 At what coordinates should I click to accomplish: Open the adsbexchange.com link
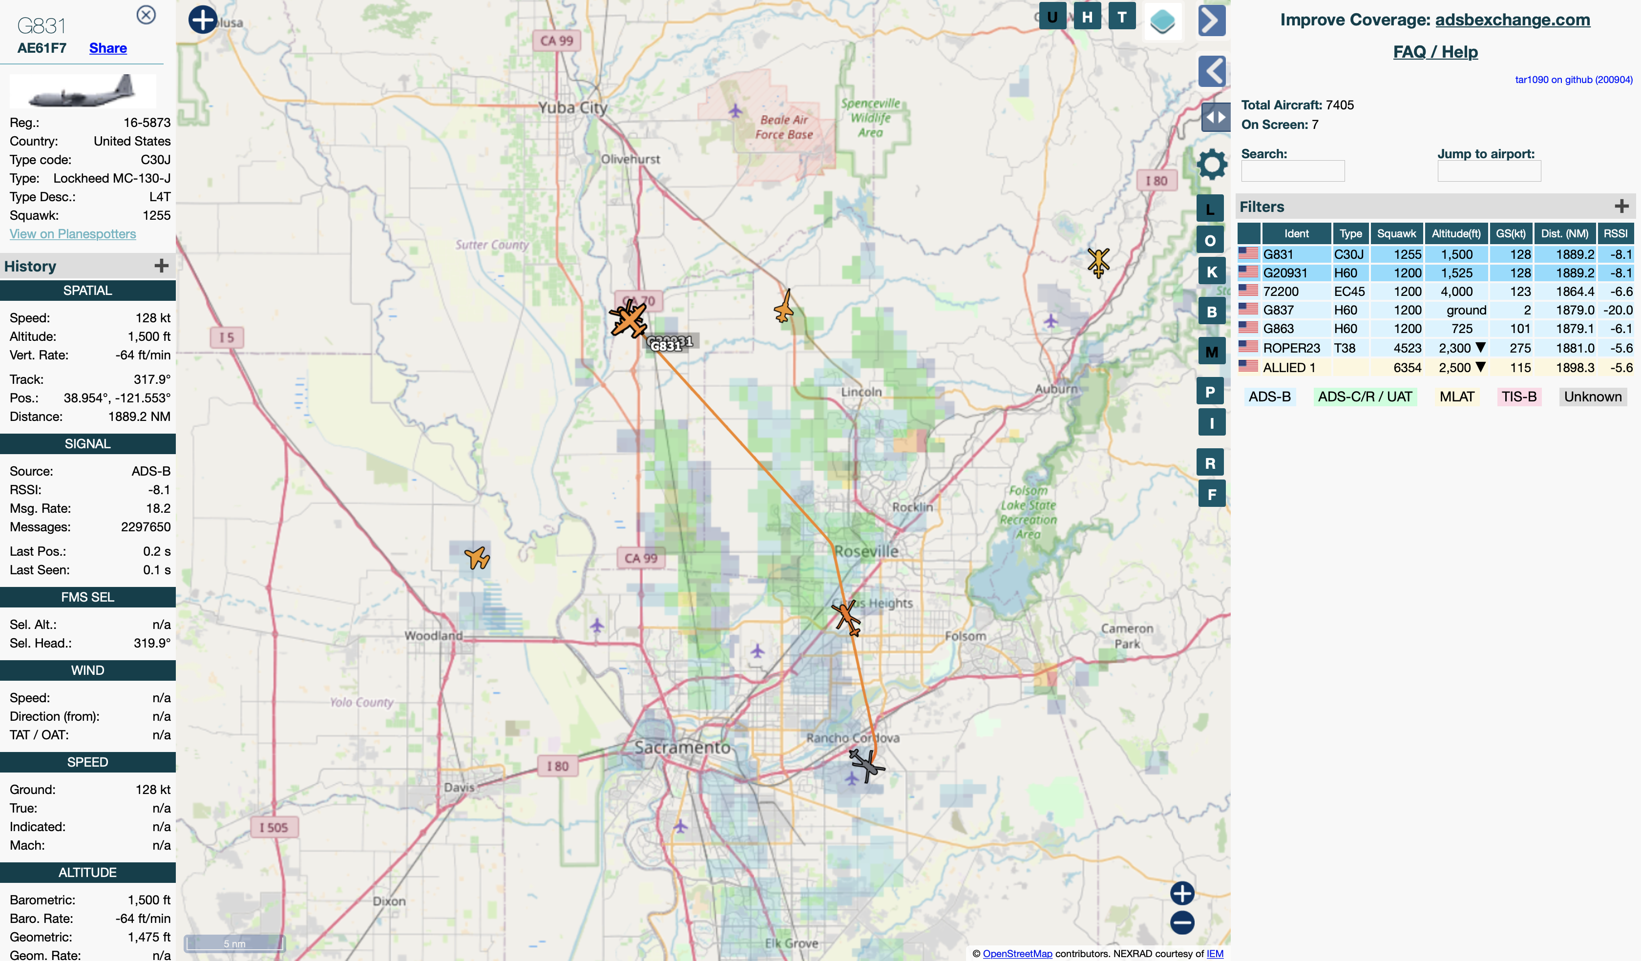1512,20
